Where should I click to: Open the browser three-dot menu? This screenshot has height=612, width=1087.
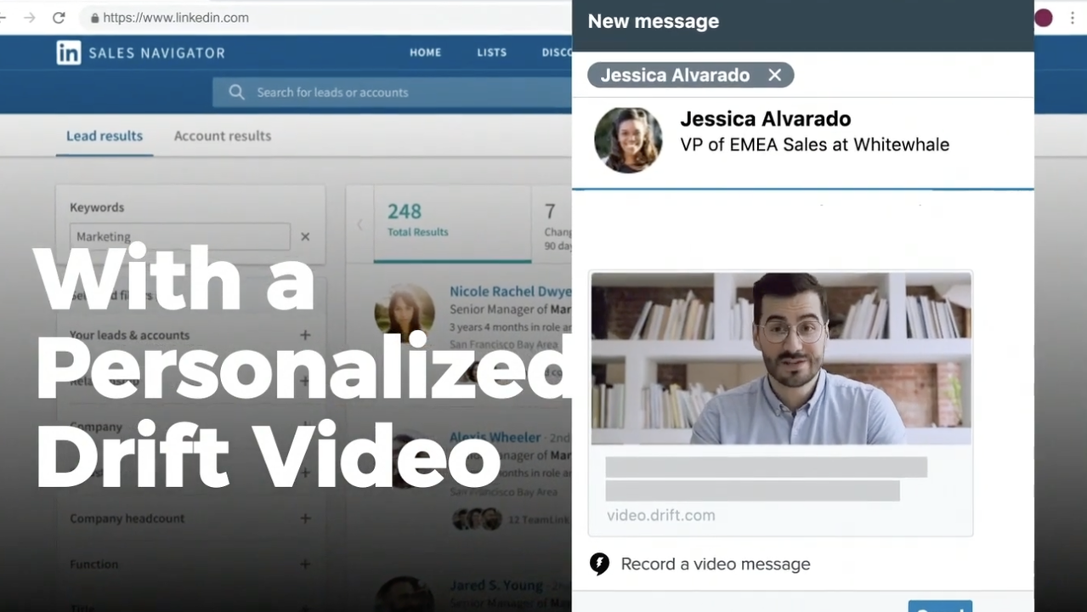point(1073,18)
